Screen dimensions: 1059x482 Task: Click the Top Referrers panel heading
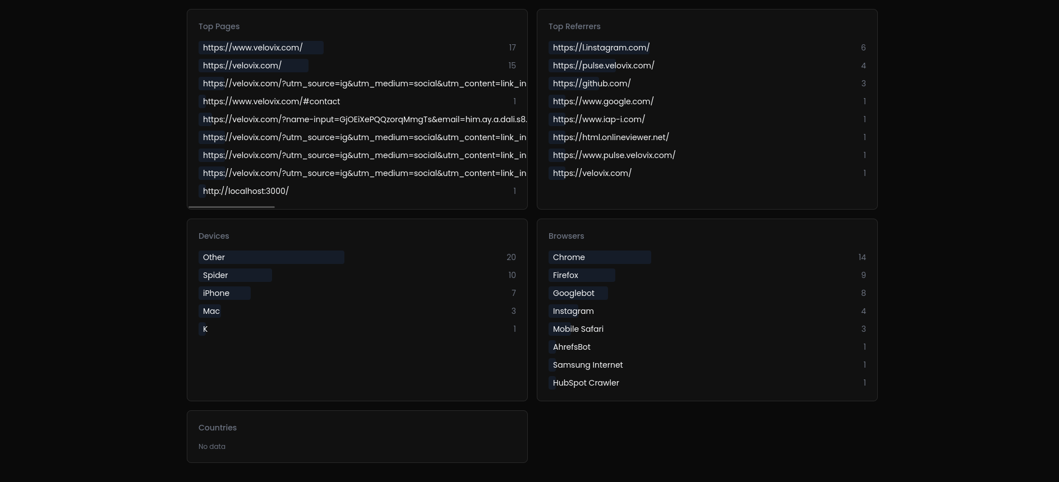(574, 26)
